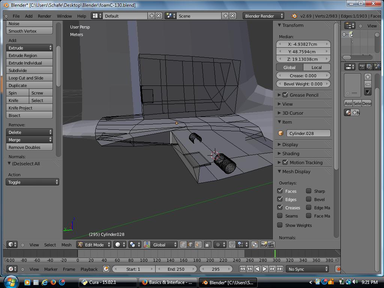The image size is (384, 288).
Task: Add a material slot with plus button
Action: 367,76
